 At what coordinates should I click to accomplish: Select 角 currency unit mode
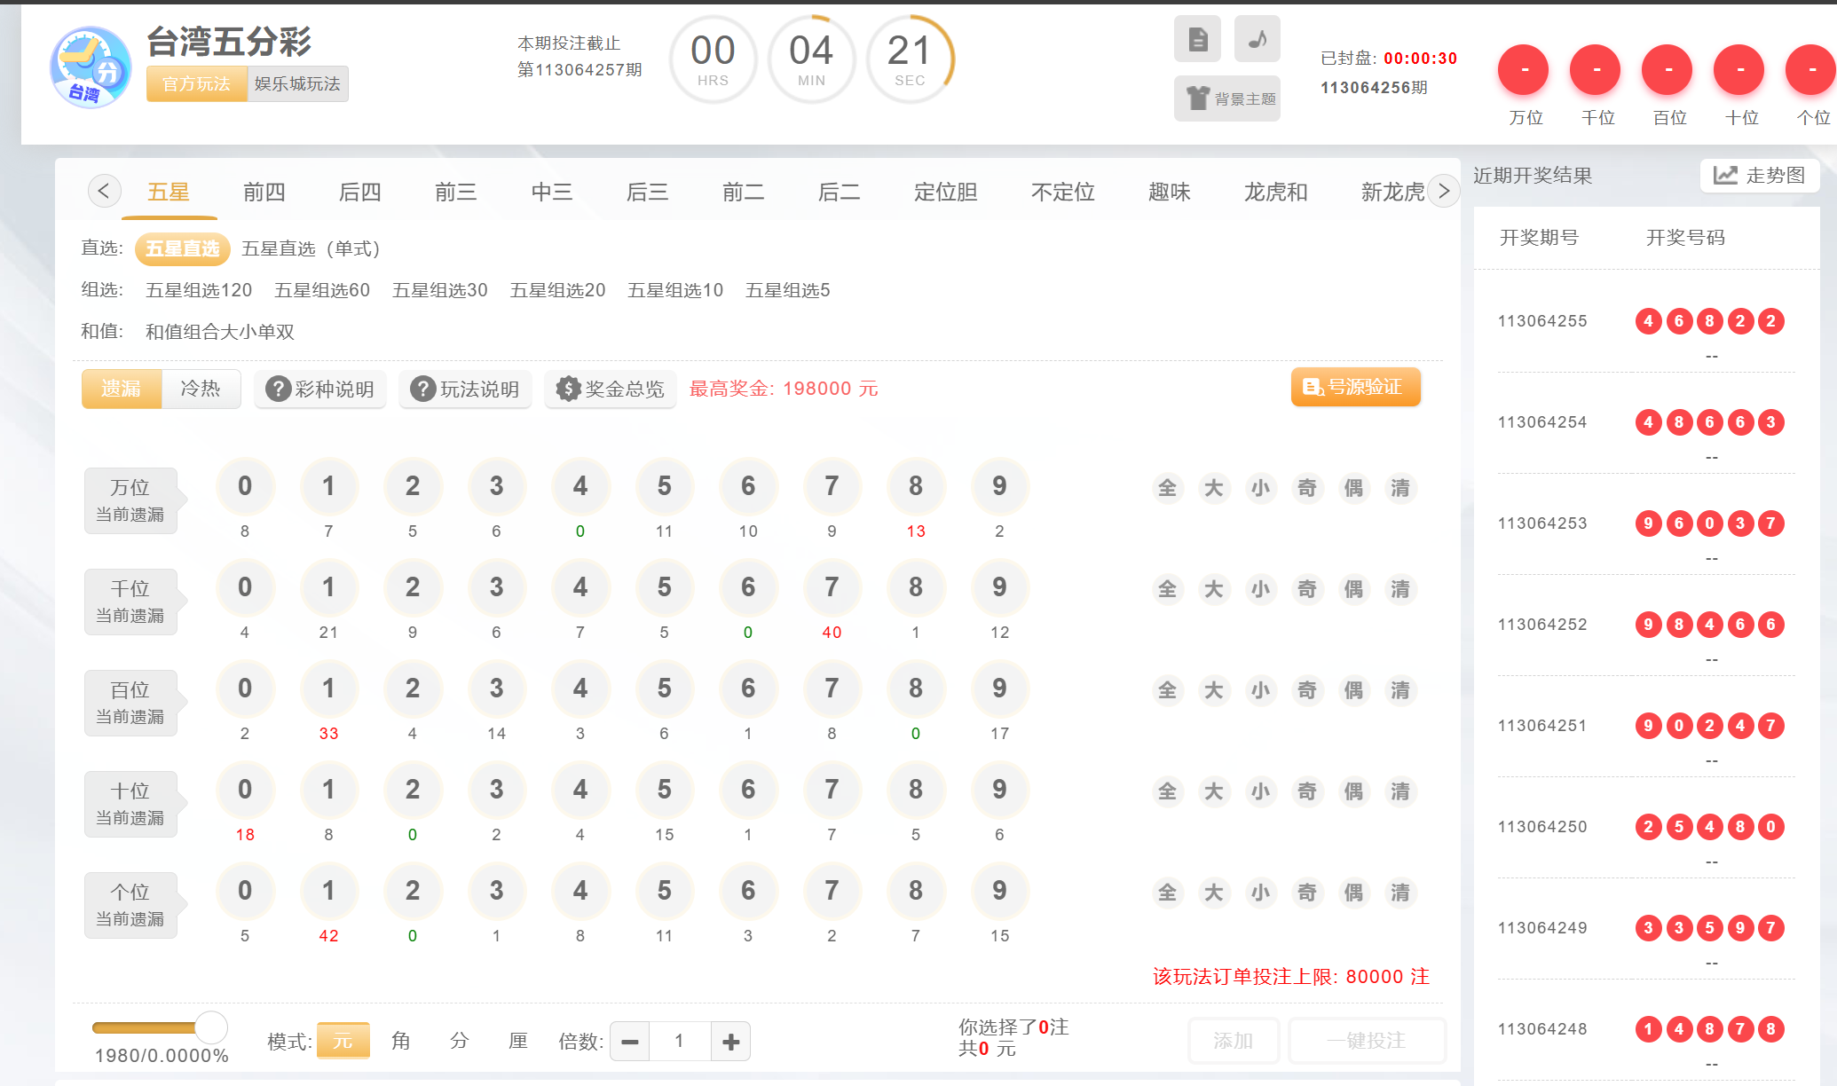[401, 1041]
